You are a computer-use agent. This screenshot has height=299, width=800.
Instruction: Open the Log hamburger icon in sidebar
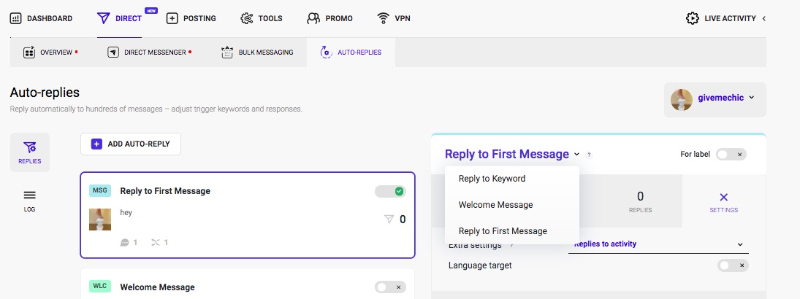tap(30, 195)
